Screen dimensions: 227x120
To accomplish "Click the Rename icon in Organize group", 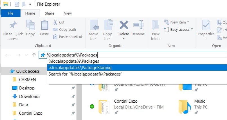I will click(x=138, y=26).
